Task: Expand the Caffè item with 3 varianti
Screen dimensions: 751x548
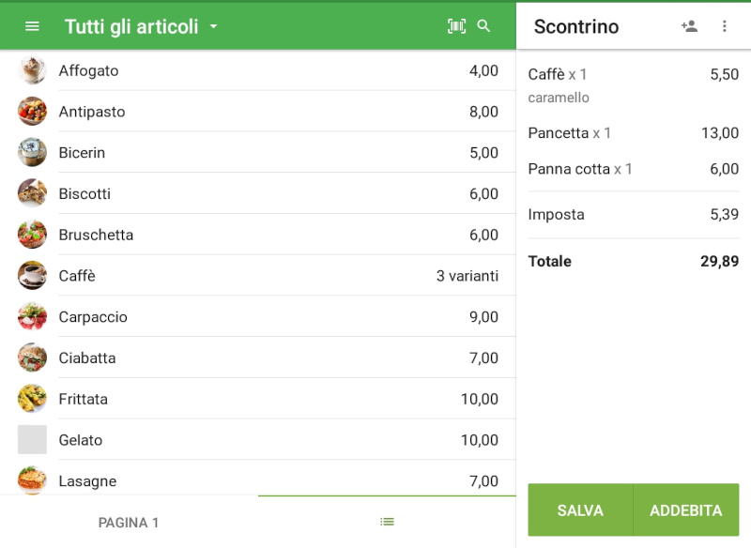Action: tap(258, 276)
